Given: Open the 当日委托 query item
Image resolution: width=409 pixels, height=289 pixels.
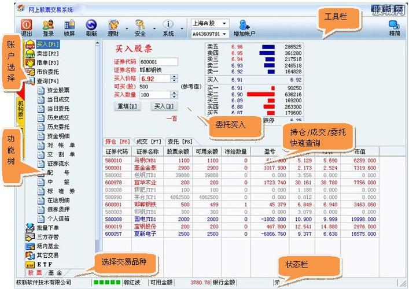Looking at the screenshot, I should (x=54, y=109).
